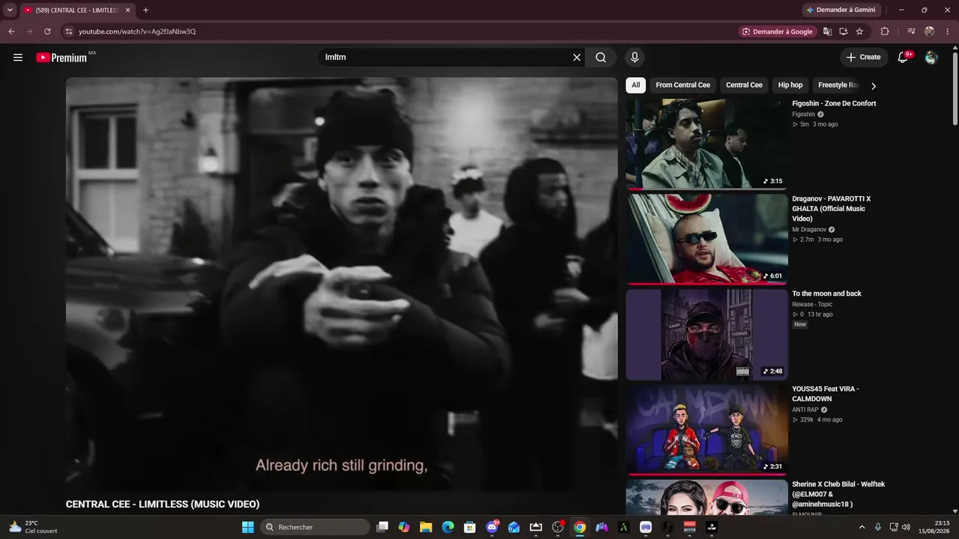Select the CENTRAL CEE - LIMITLESS browser tab
Screen dimensions: 959x539
(76, 10)
